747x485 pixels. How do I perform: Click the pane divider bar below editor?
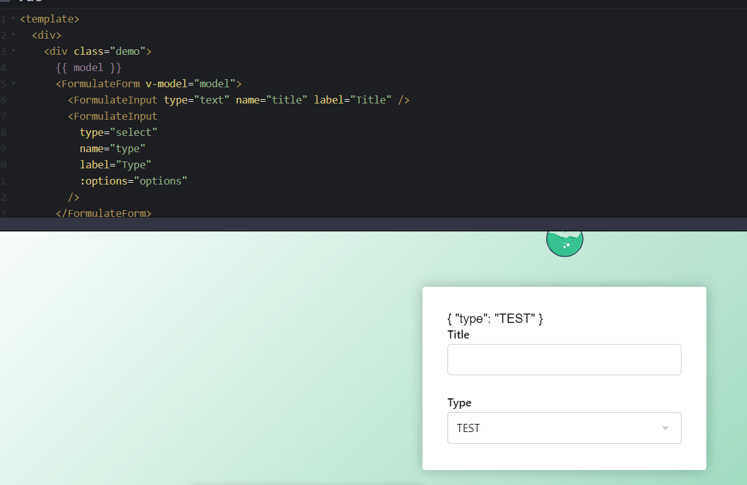click(373, 224)
